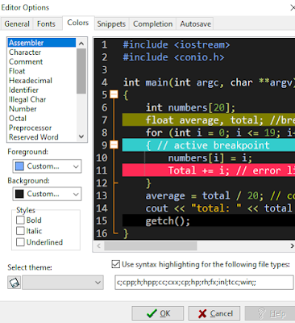Switch to the Autosave tab
This screenshot has width=295, height=323.
point(195,24)
